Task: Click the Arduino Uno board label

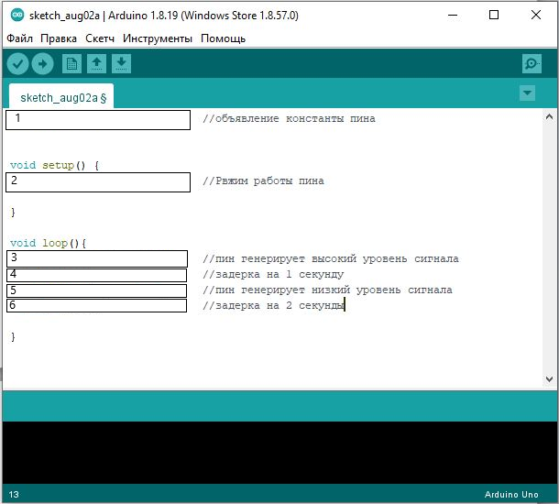Action: click(511, 494)
